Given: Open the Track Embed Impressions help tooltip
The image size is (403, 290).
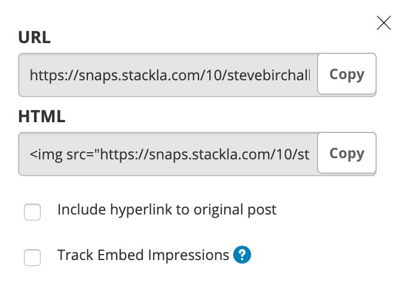Looking at the screenshot, I should 242,255.
